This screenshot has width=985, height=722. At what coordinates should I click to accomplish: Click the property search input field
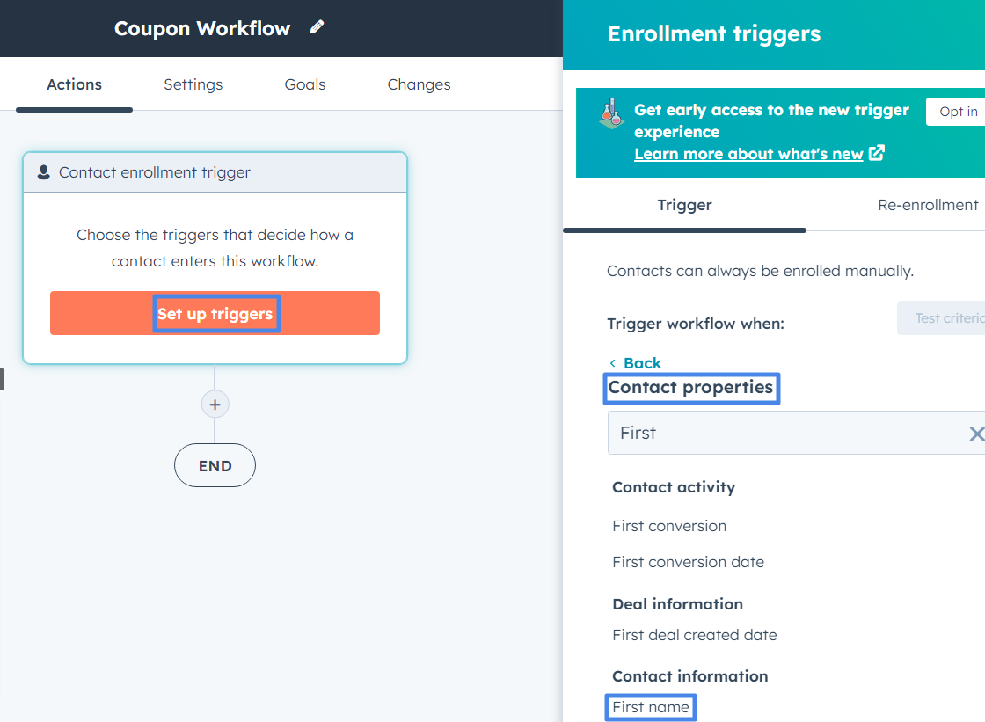coord(774,433)
